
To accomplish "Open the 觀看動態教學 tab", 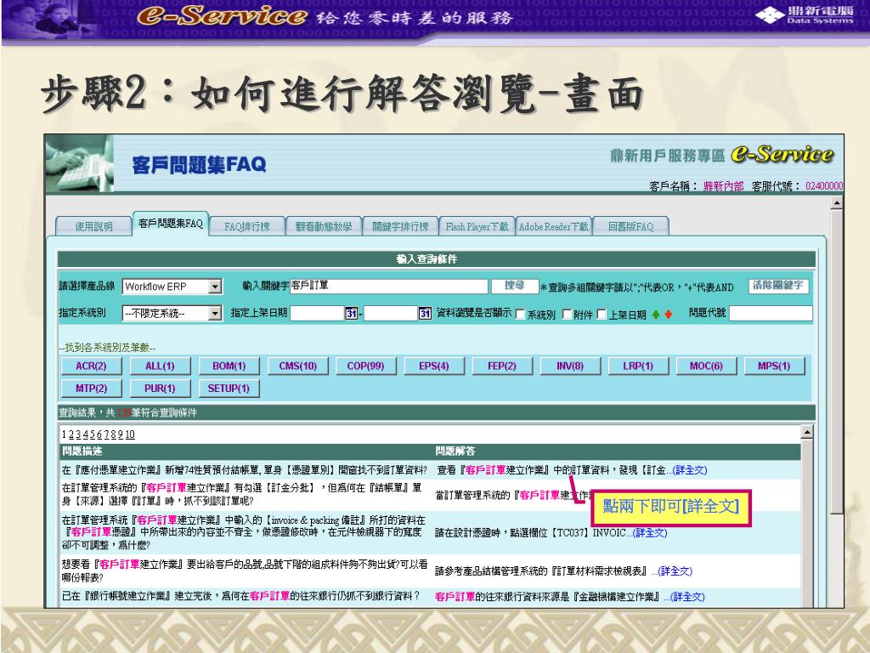I will click(x=324, y=226).
